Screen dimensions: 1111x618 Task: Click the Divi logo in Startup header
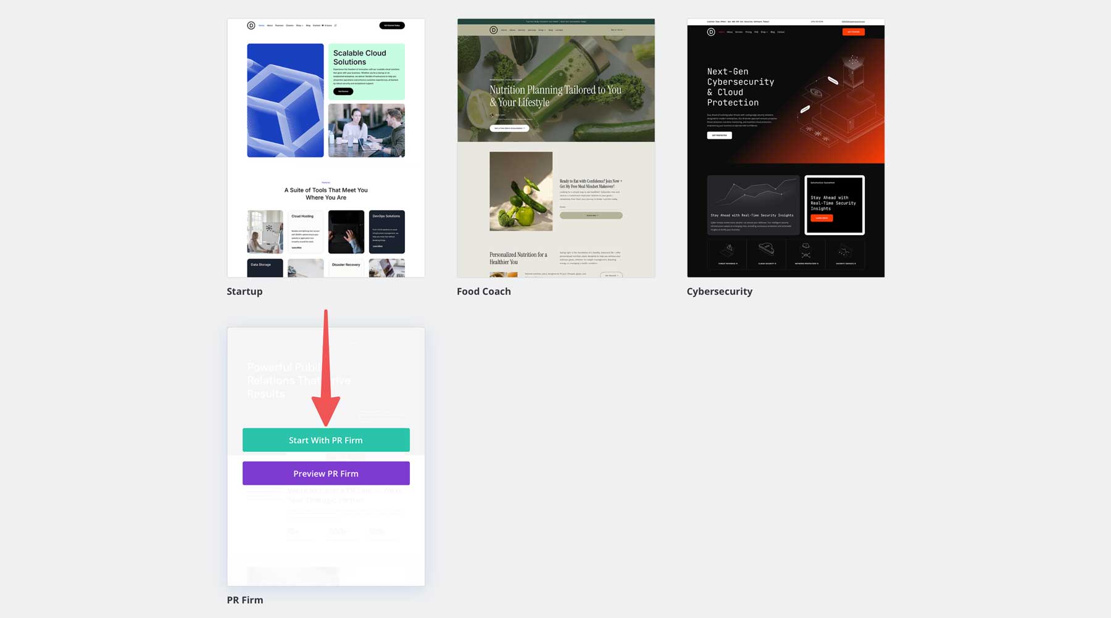click(x=251, y=25)
